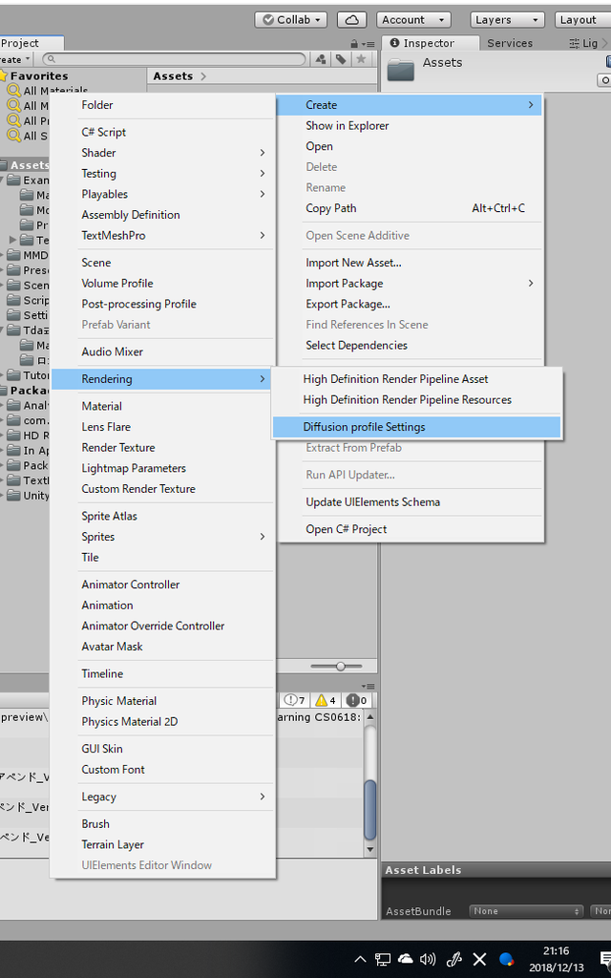Open the Layout dropdown
Screen dimensions: 611x978
(582, 20)
